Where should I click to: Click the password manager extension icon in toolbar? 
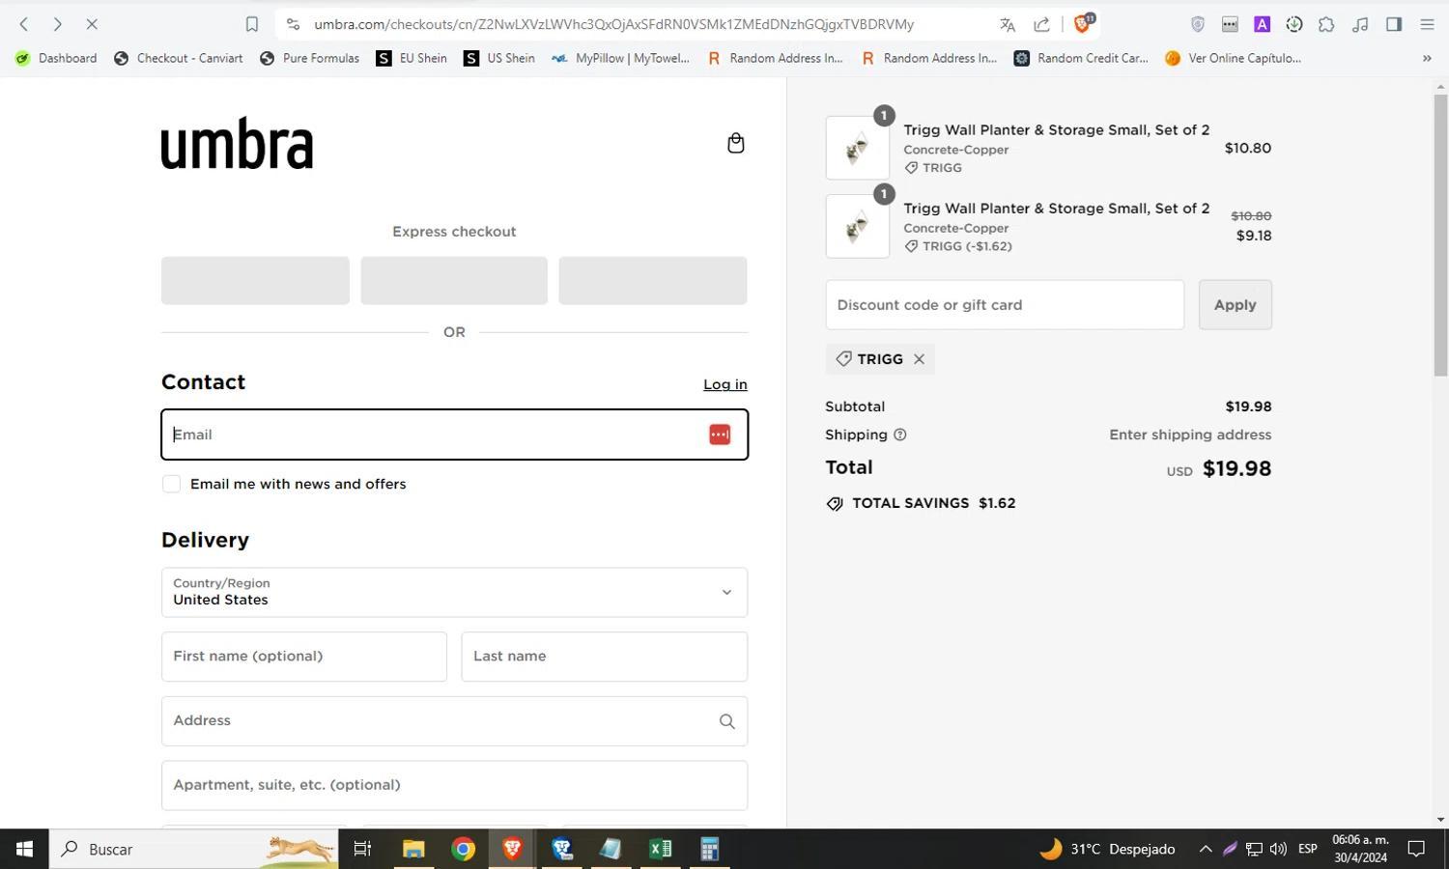(1230, 24)
